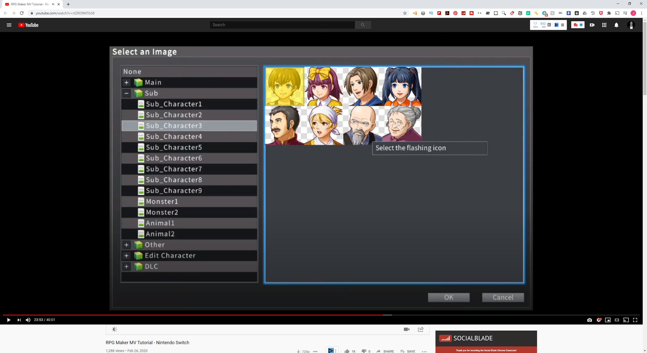The width and height of the screenshot is (647, 353).
Task: Select Animal2 entry
Action: [189, 234]
